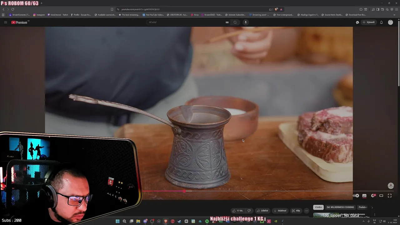This screenshot has height=225, width=400.
Task: Open options menu for recommended video
Action: pos(374,215)
